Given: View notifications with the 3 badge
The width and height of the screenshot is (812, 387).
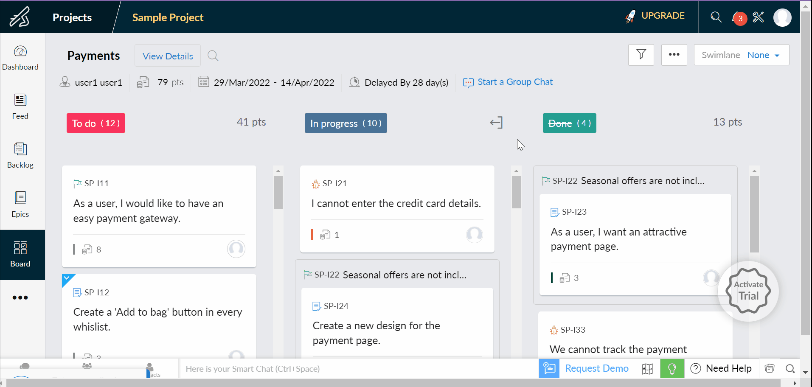Looking at the screenshot, I should point(739,18).
